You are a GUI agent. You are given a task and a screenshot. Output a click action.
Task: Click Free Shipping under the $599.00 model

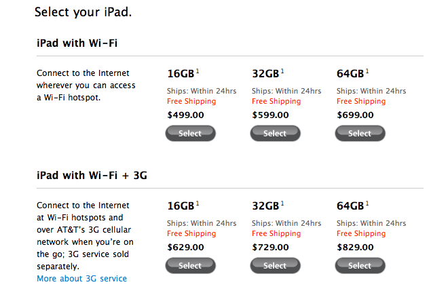[x=276, y=101]
